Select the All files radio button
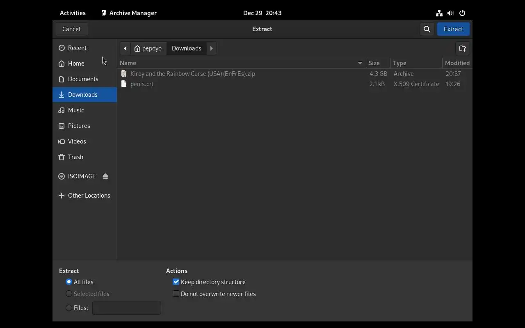 tap(69, 282)
